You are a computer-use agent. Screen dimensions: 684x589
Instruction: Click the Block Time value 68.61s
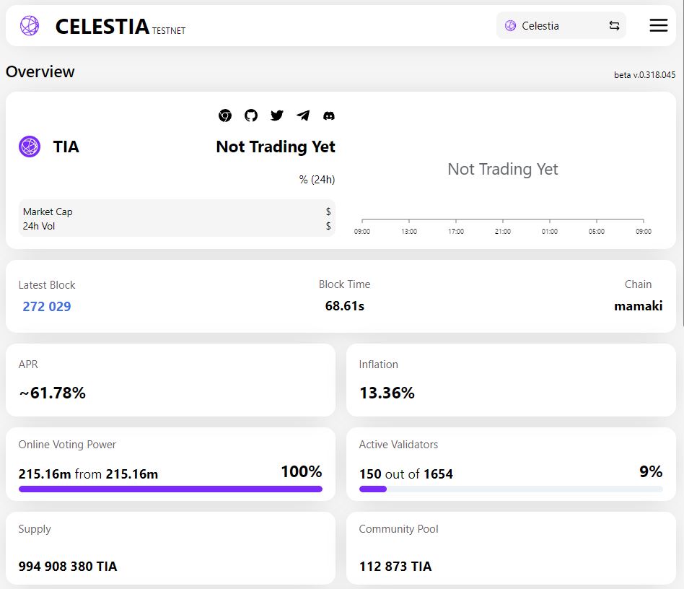coord(345,306)
